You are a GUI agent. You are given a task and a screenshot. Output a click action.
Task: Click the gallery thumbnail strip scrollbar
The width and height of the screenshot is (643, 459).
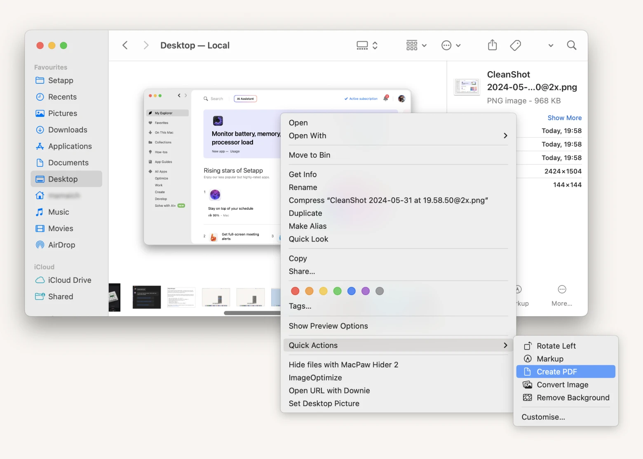point(252,313)
